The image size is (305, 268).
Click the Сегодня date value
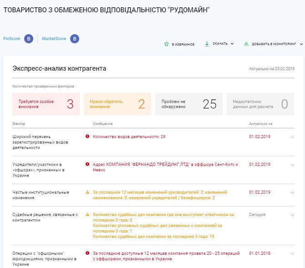257,214
